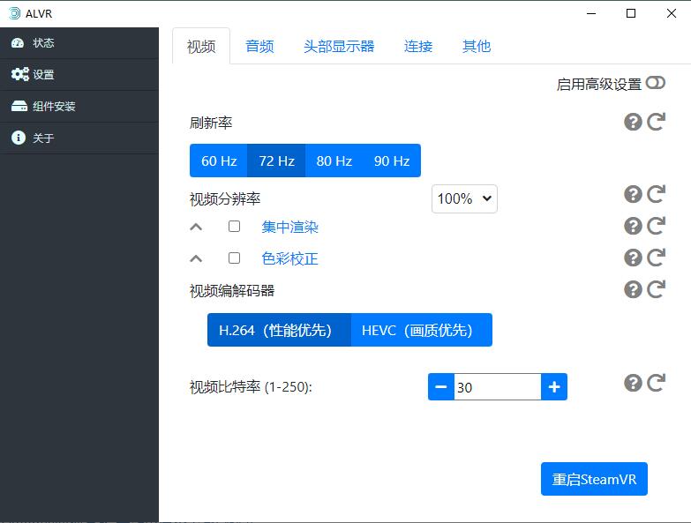Reset 刷新率 to default with revert icon
691x523 pixels.
656,122
